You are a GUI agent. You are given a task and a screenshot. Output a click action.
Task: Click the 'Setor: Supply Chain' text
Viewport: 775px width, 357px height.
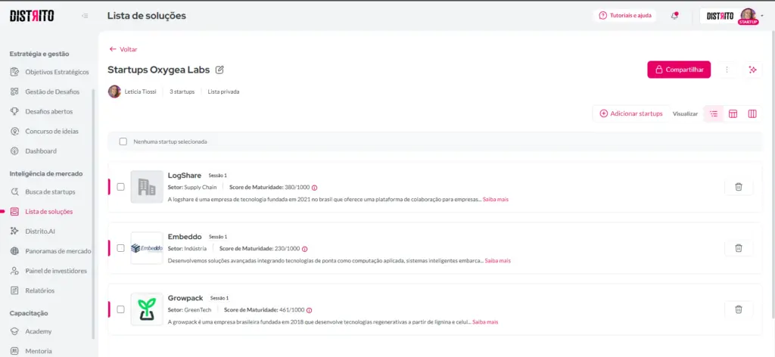[192, 188]
